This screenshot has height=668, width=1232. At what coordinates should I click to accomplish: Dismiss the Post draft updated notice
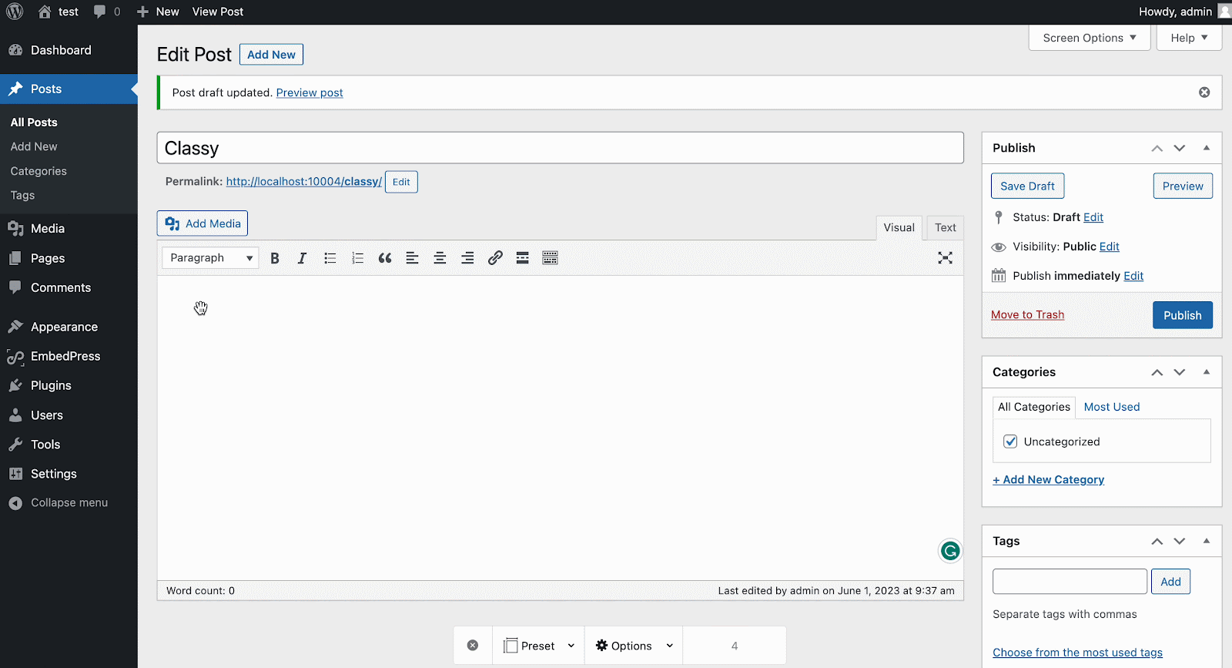click(1204, 92)
